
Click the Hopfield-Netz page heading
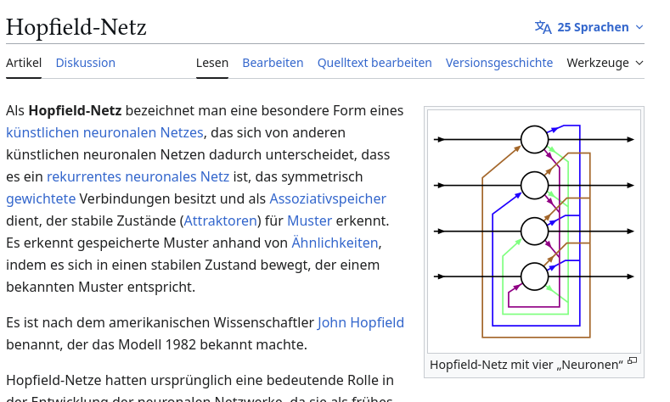tap(76, 27)
